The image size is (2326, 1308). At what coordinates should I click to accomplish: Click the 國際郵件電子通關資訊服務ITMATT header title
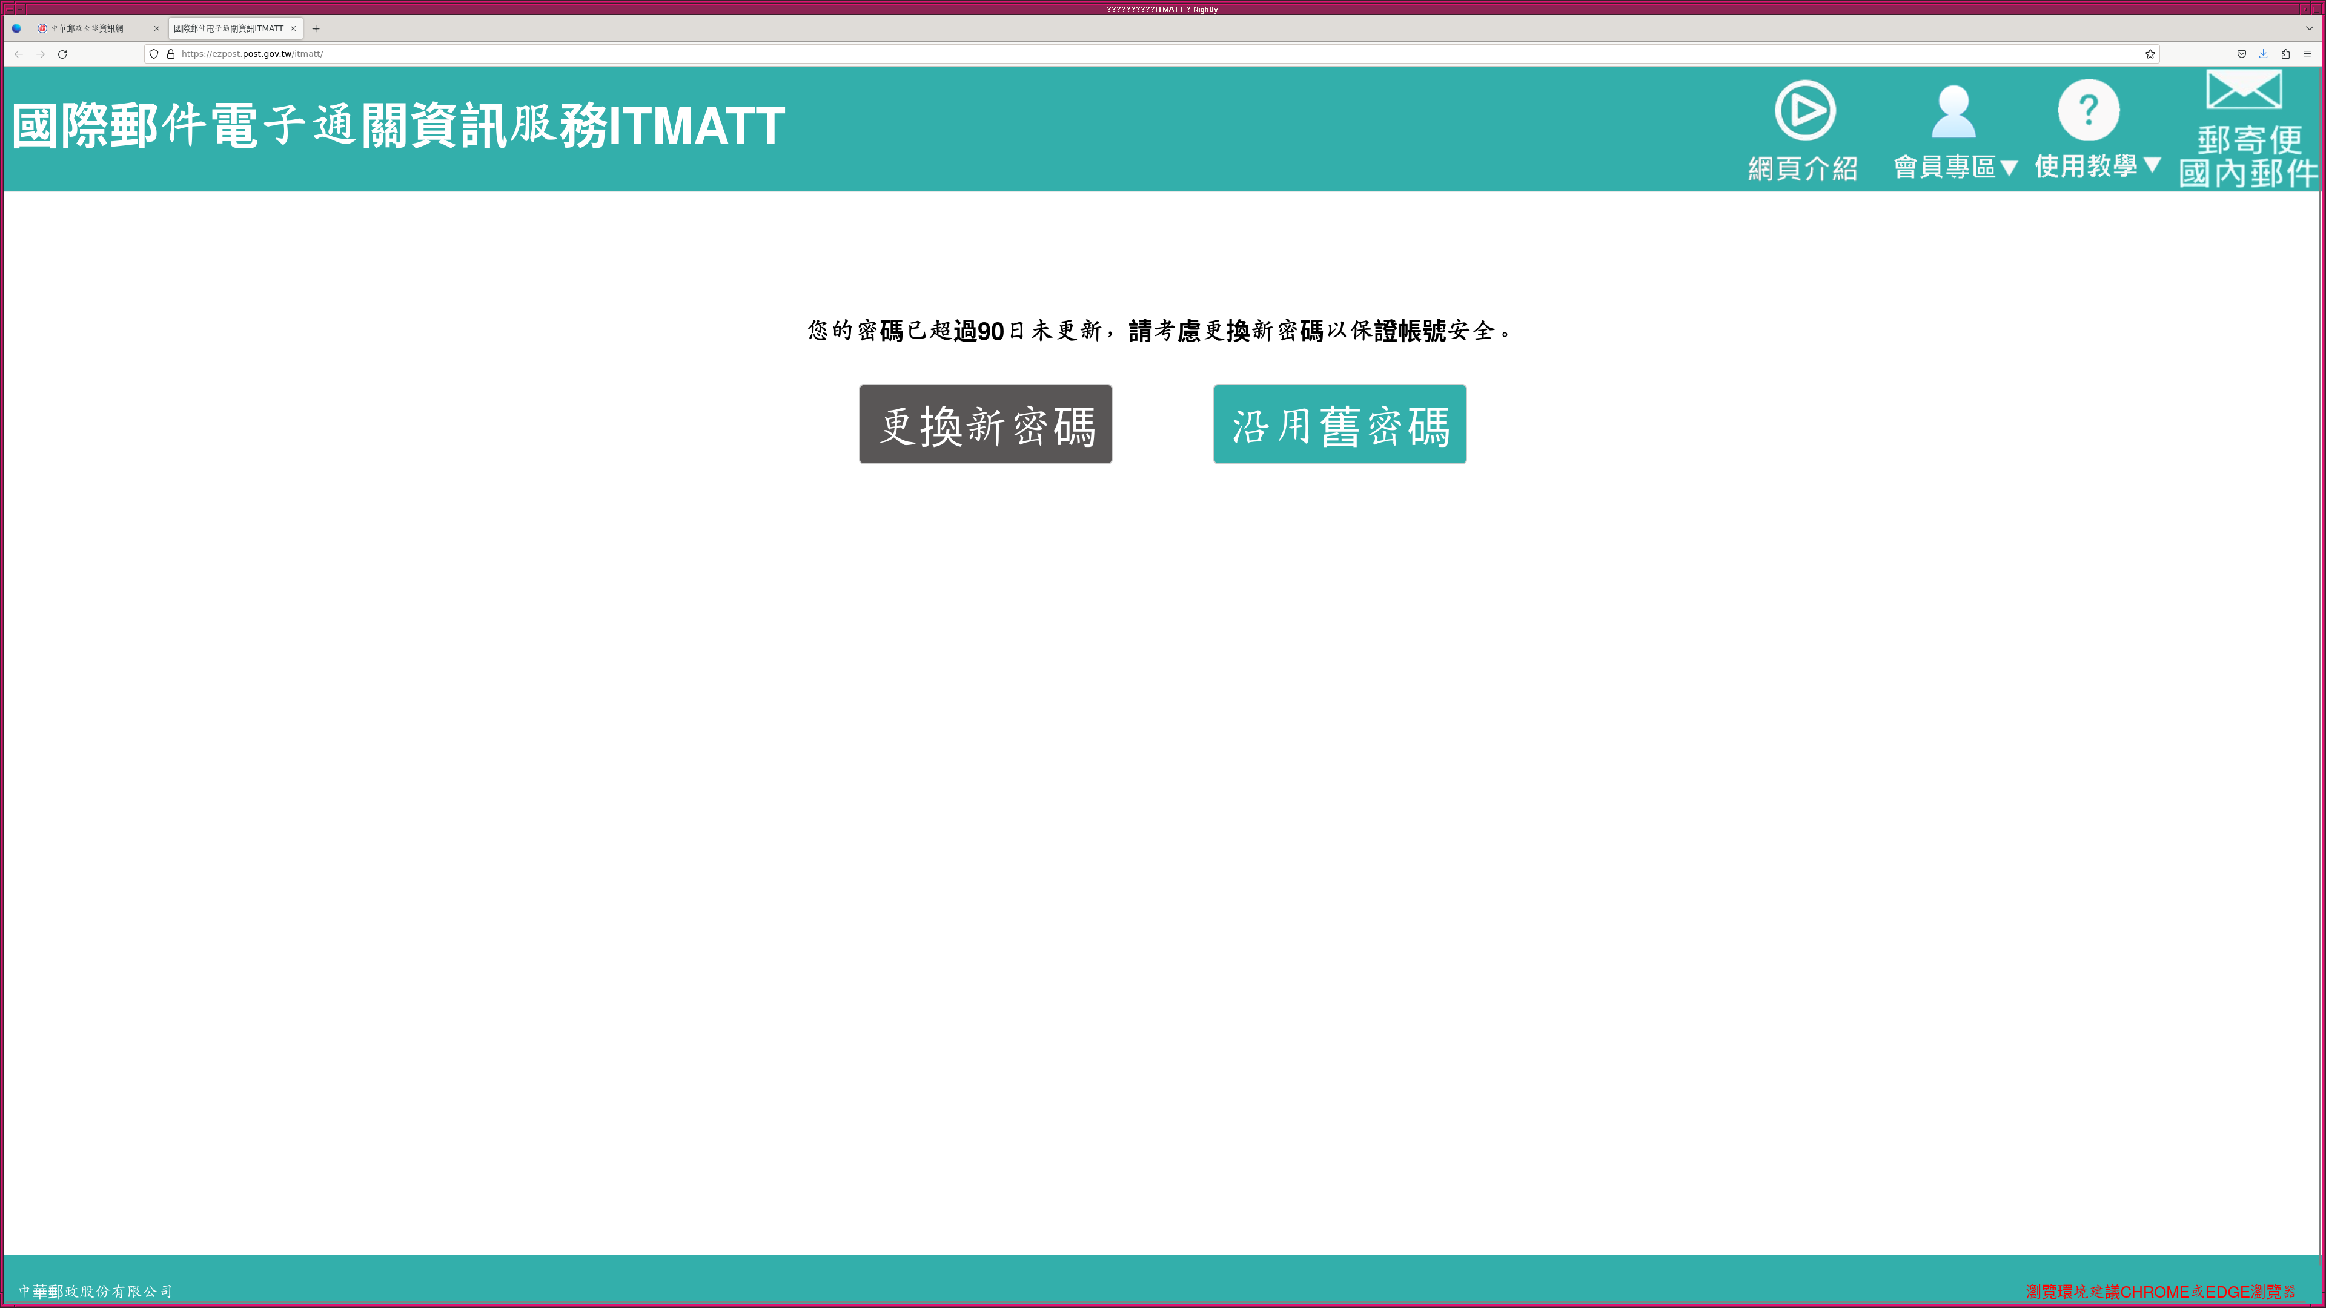(398, 125)
